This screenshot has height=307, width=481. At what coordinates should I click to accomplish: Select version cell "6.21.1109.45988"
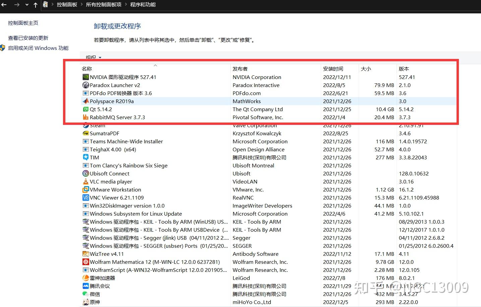click(x=419, y=198)
